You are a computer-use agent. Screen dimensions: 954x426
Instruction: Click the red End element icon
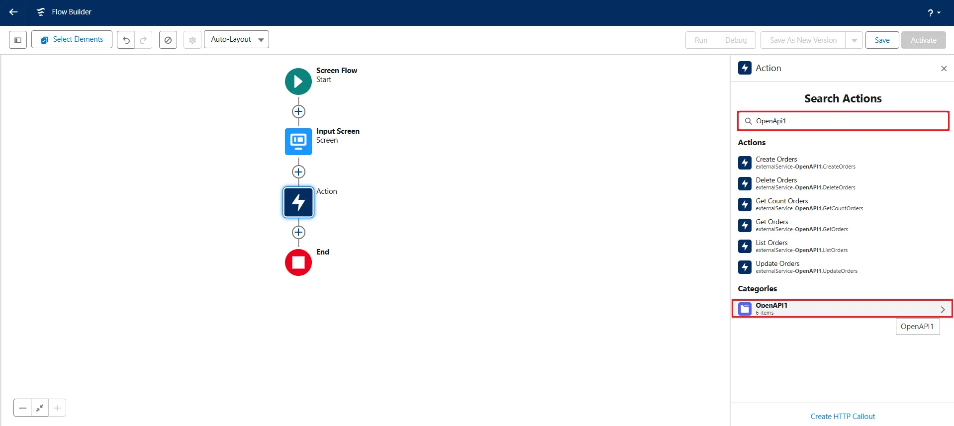pos(298,262)
